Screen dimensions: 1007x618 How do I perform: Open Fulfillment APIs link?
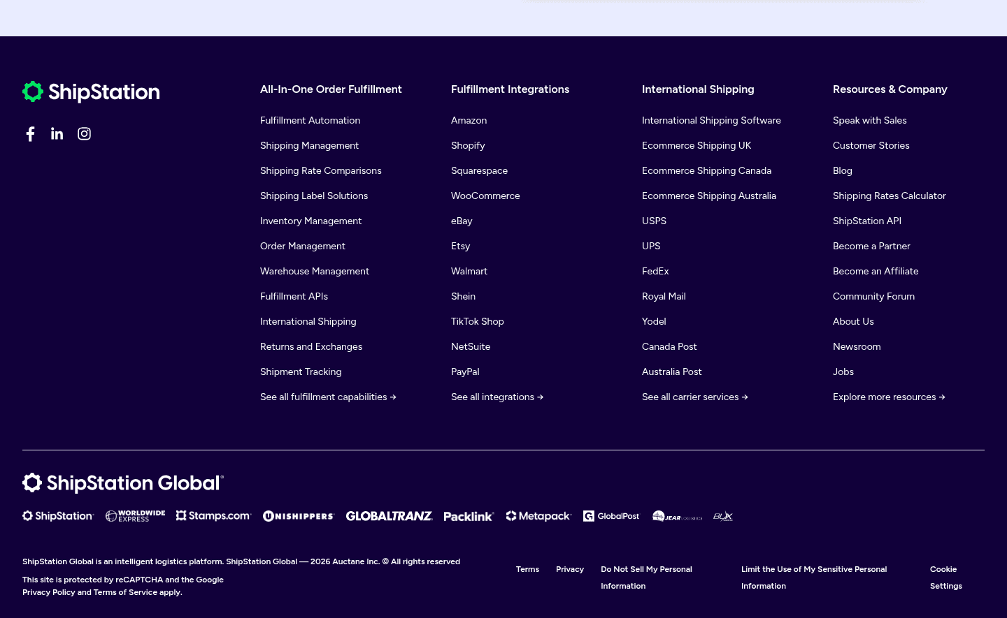[x=294, y=296]
